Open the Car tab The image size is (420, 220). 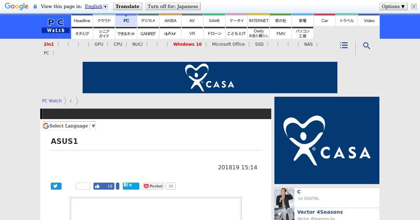click(x=324, y=20)
